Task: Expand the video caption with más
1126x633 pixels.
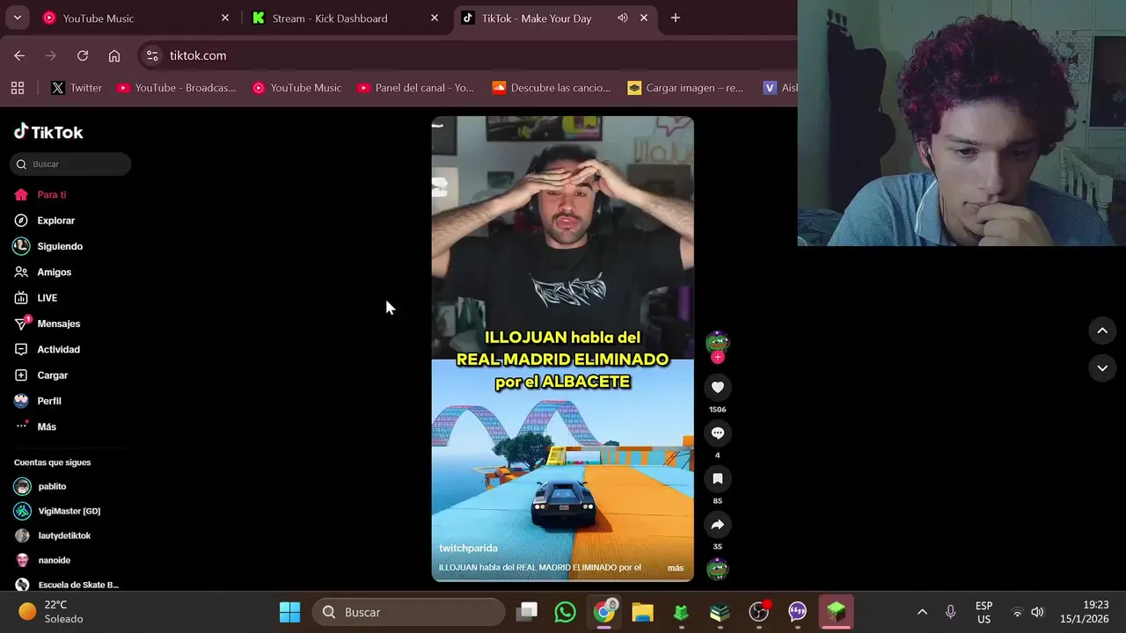Action: pos(676,568)
